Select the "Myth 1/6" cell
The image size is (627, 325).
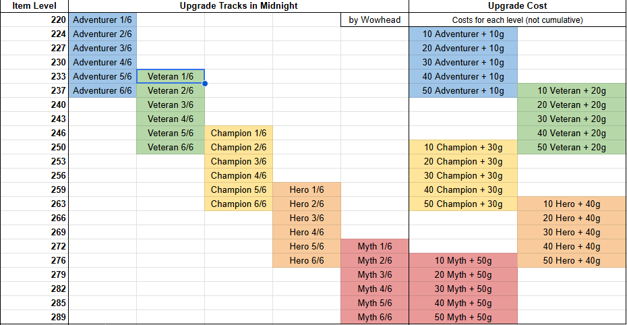click(374, 246)
